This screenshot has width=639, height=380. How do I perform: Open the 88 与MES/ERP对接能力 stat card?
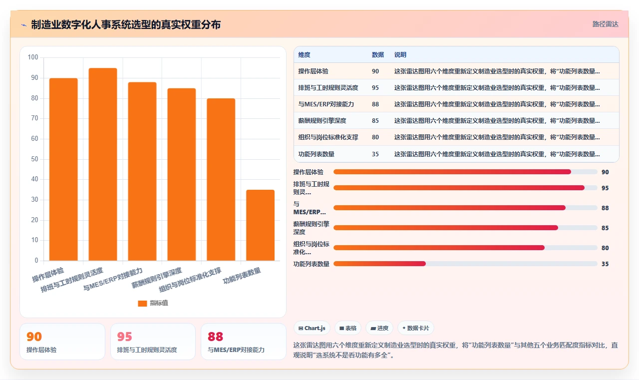243,342
